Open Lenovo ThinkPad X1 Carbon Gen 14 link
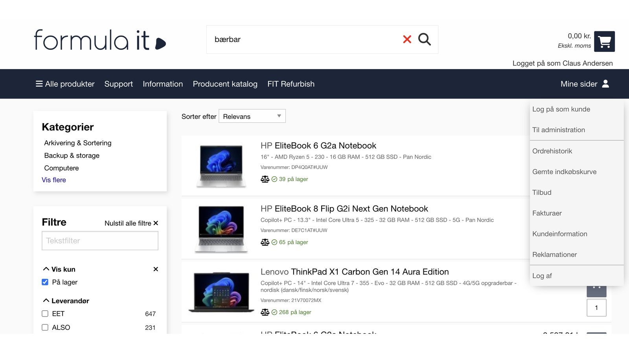The image size is (629, 353). (355, 272)
